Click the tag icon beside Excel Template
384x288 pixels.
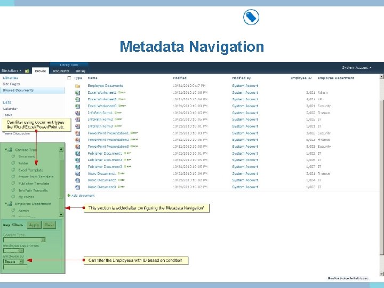click(x=13, y=170)
